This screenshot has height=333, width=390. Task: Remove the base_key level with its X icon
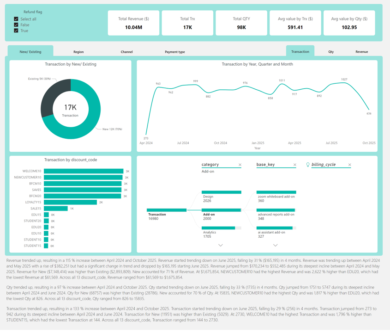pyautogui.click(x=295, y=165)
